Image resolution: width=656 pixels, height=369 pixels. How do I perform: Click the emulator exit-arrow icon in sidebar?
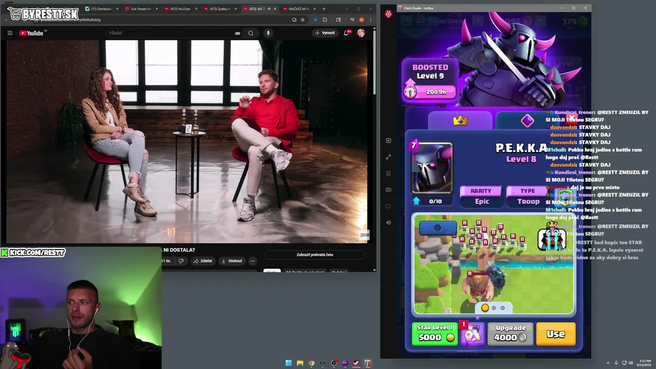pos(388,140)
